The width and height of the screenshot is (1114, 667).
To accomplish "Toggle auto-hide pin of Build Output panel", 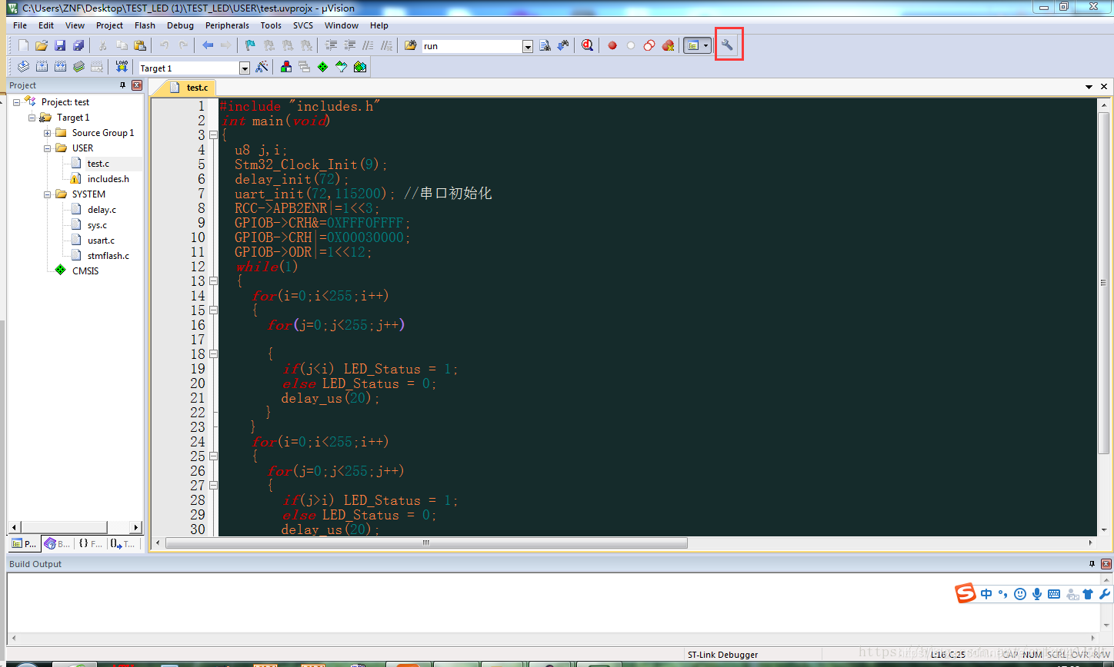I will click(1092, 564).
